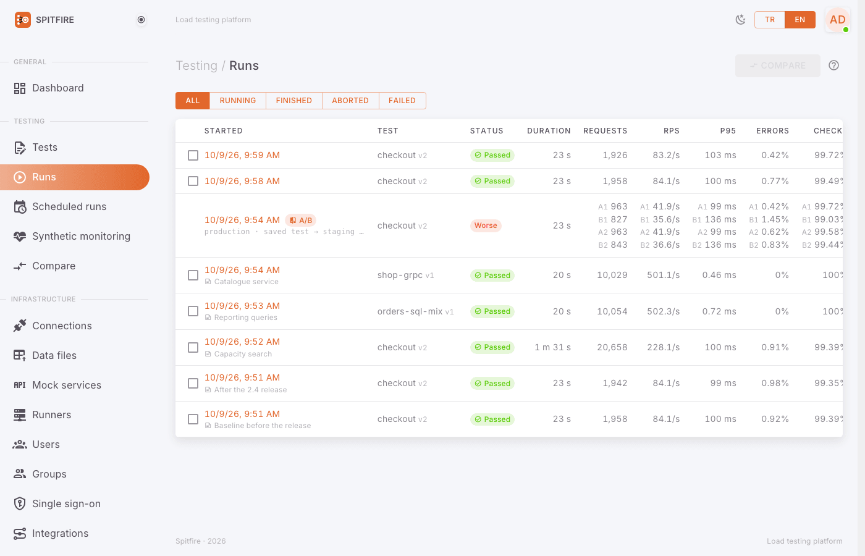
Task: Click the Worse status badge
Action: click(x=486, y=225)
